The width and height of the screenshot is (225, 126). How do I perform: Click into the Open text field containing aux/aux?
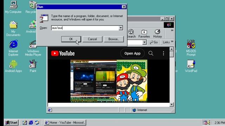pos(85,28)
